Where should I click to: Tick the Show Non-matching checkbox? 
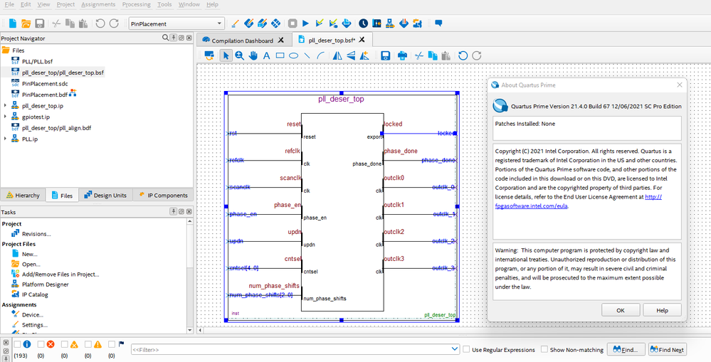coord(544,349)
